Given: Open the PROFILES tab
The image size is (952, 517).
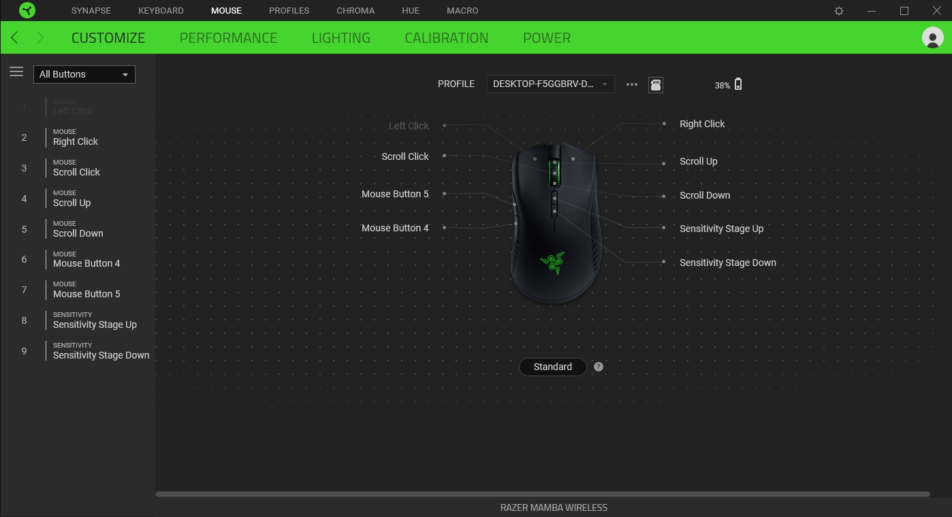Looking at the screenshot, I should pos(289,11).
